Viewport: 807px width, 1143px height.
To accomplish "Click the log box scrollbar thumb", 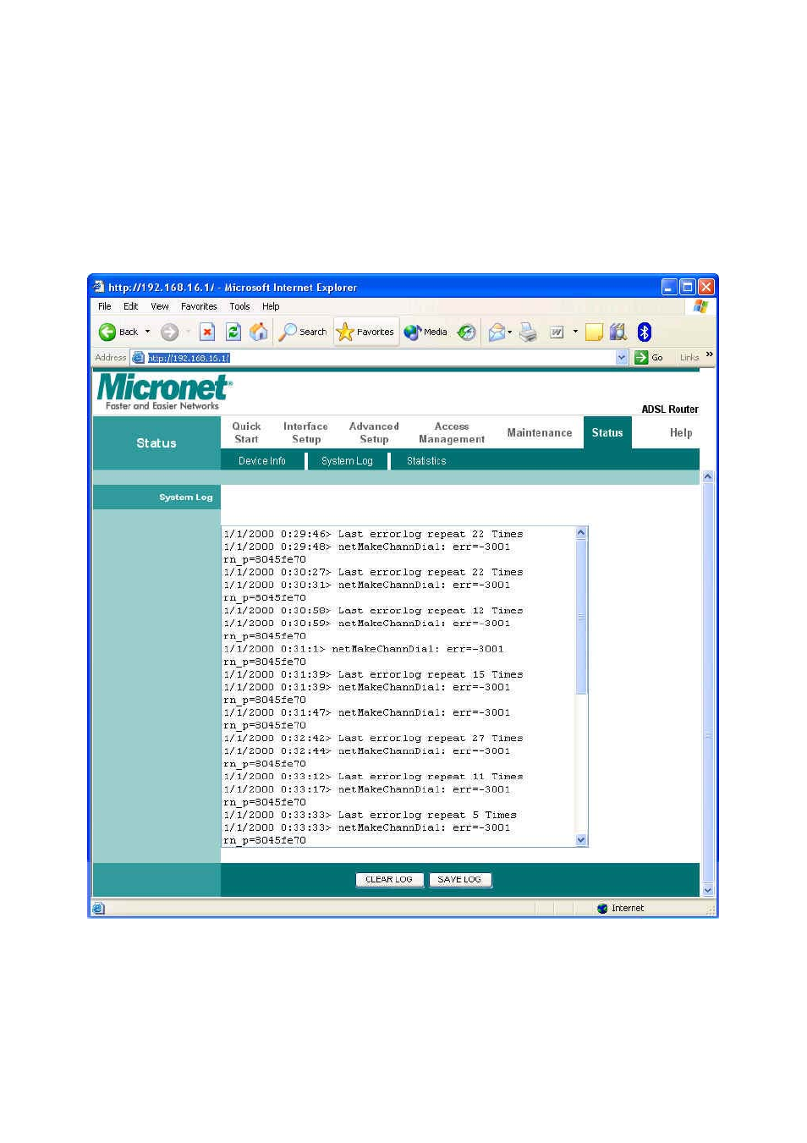I will (581, 617).
